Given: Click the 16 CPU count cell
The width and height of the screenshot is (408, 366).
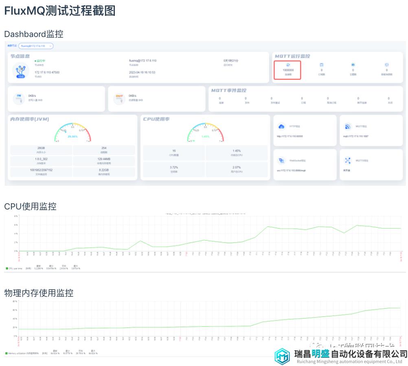Looking at the screenshot, I should click(x=174, y=153).
